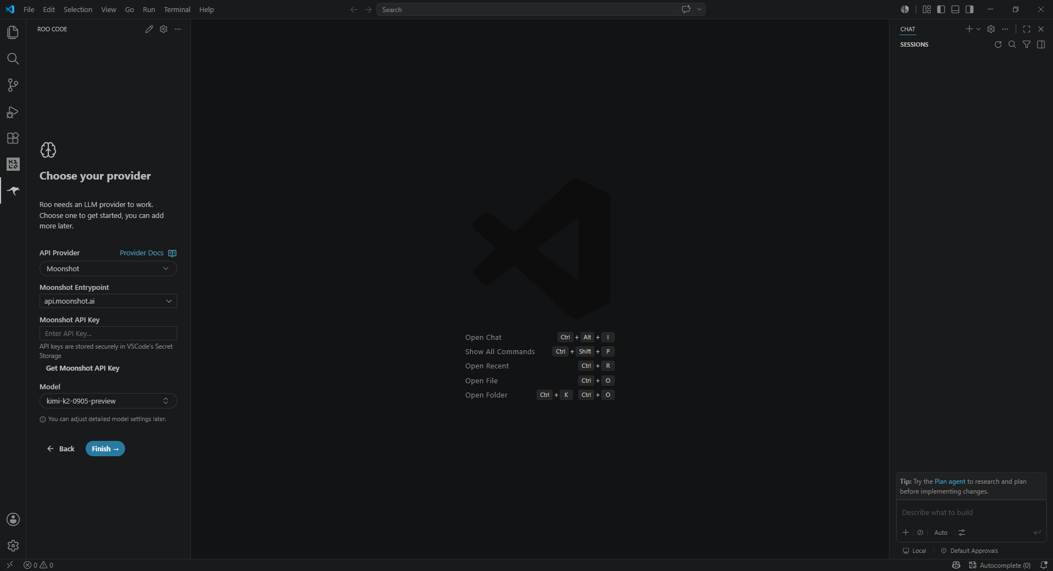Add context with plus in chat input

906,533
